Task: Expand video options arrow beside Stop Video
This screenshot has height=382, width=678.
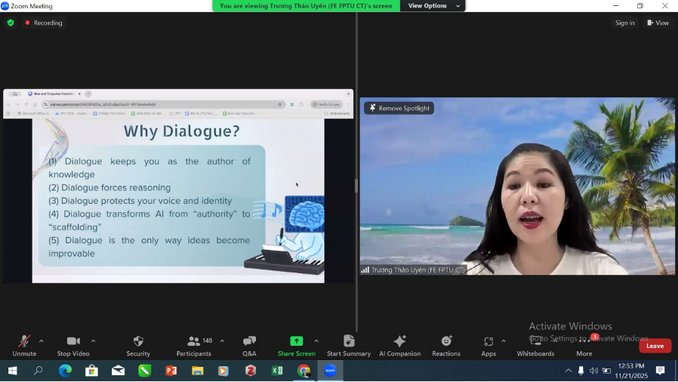Action: [93, 340]
